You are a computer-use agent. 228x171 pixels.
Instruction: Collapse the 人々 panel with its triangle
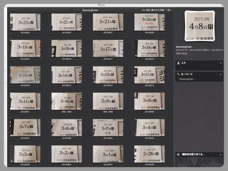point(221,63)
